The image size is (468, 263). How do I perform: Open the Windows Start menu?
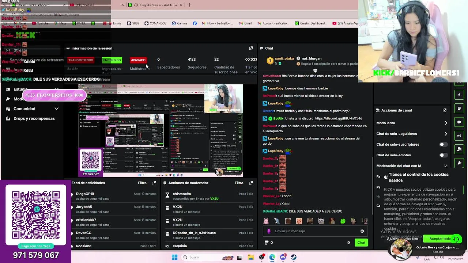pyautogui.click(x=174, y=257)
